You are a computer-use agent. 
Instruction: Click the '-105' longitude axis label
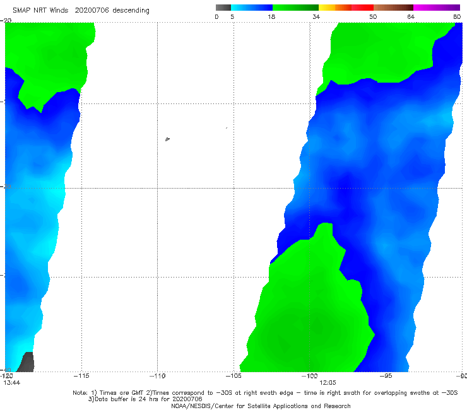tap(233, 376)
